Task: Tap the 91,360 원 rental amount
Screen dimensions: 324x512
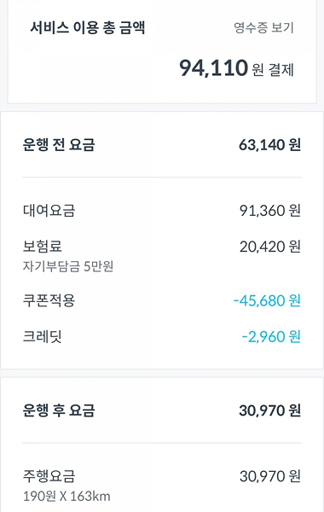Action: (269, 211)
